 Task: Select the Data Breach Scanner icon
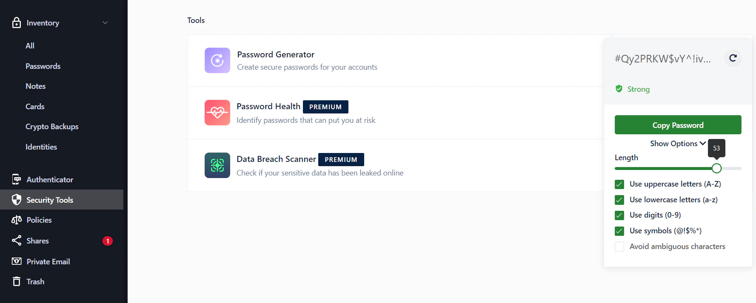(x=217, y=165)
